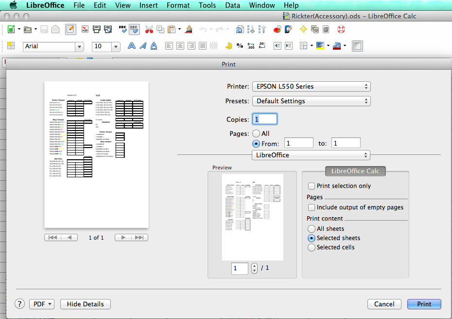Click the preview page number stepper
The height and width of the screenshot is (319, 452).
(x=254, y=268)
